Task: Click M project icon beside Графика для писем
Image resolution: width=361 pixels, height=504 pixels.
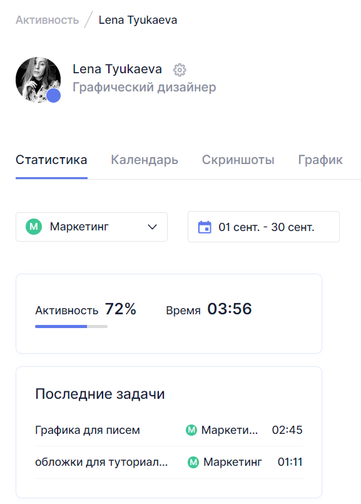Action: [x=191, y=430]
